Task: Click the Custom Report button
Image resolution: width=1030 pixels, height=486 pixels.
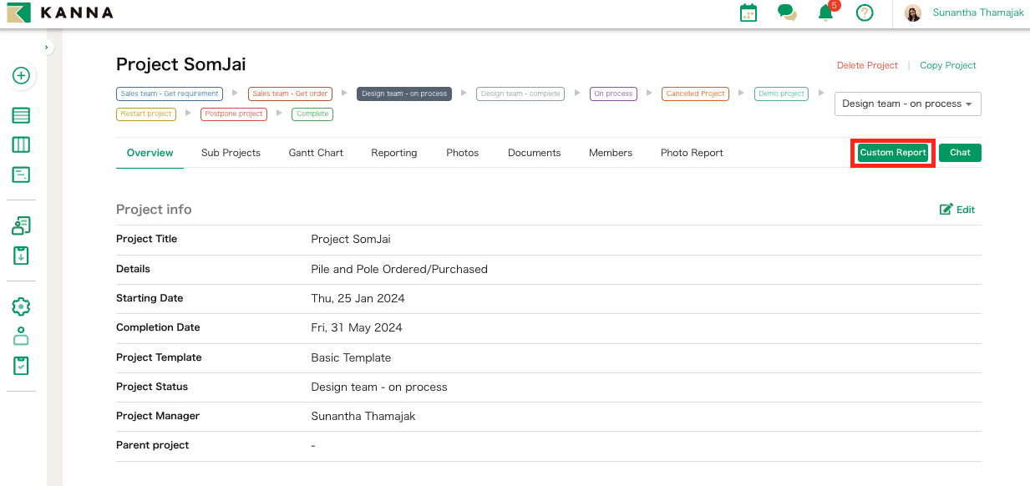Action: tap(892, 153)
